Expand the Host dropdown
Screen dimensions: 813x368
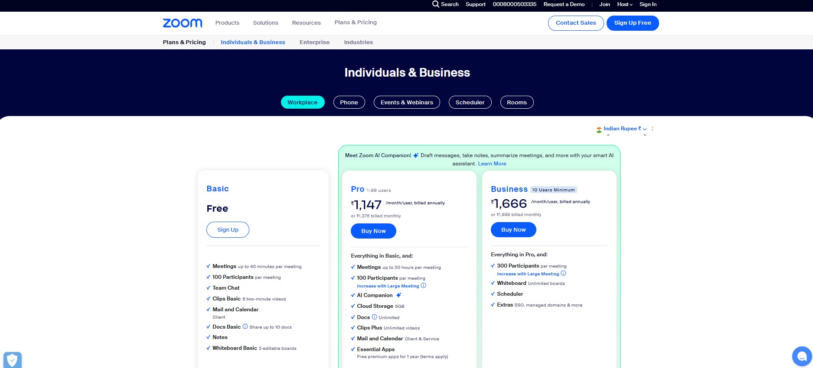(x=625, y=4)
